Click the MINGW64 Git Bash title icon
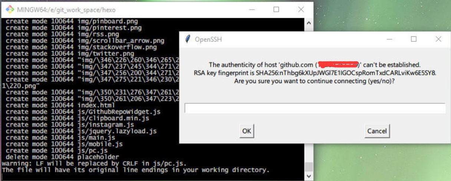The image size is (451, 181). 9,9
